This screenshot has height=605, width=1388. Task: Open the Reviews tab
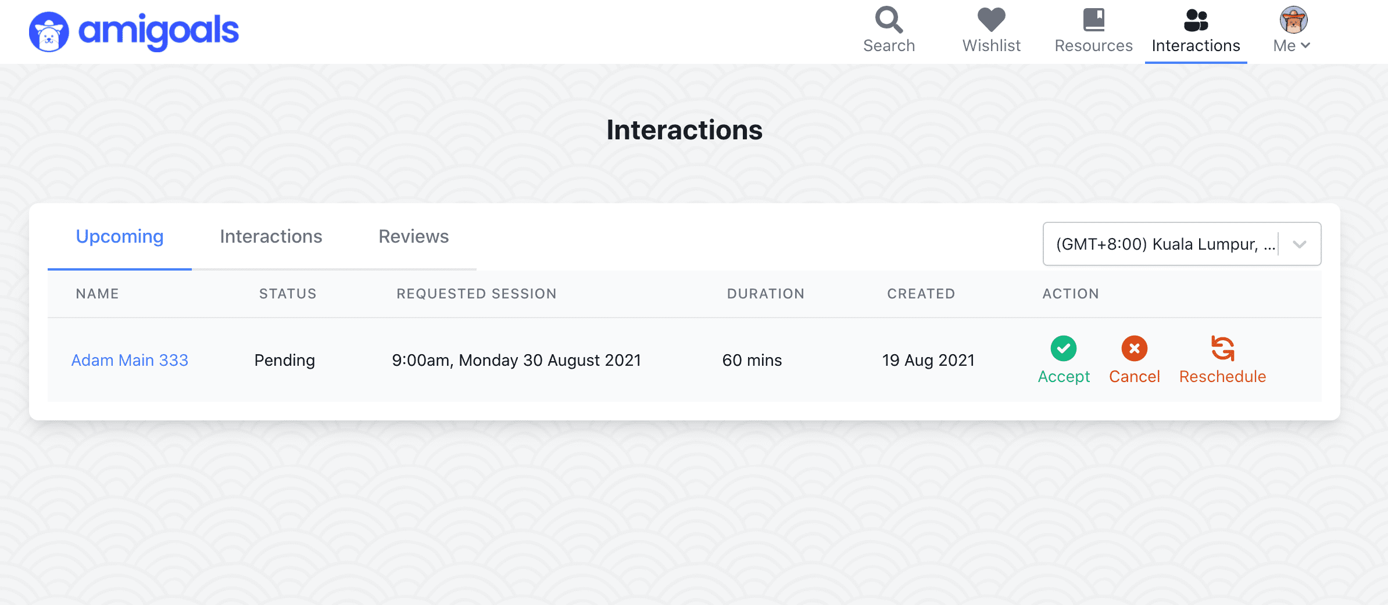(x=413, y=237)
